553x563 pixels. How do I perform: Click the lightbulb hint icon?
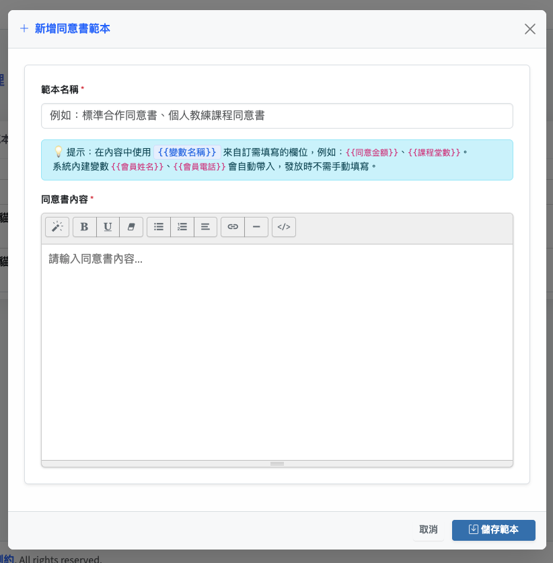(58, 152)
